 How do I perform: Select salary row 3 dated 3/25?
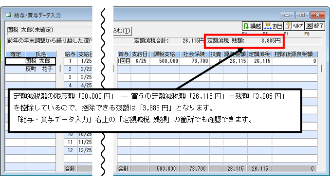[x=78, y=77]
